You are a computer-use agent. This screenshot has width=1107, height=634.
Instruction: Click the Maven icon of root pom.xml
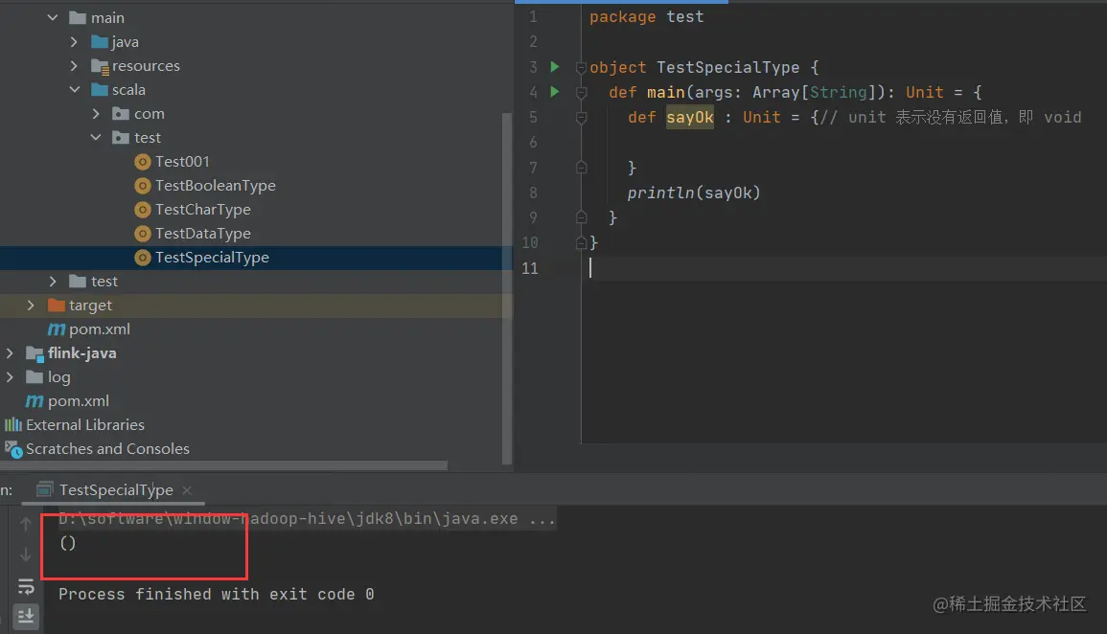pyautogui.click(x=35, y=401)
